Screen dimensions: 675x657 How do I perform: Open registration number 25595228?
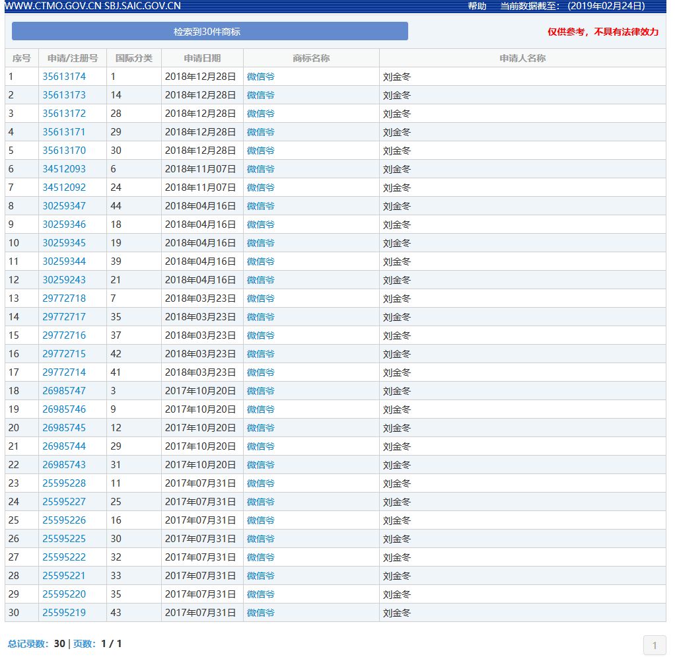(64, 483)
